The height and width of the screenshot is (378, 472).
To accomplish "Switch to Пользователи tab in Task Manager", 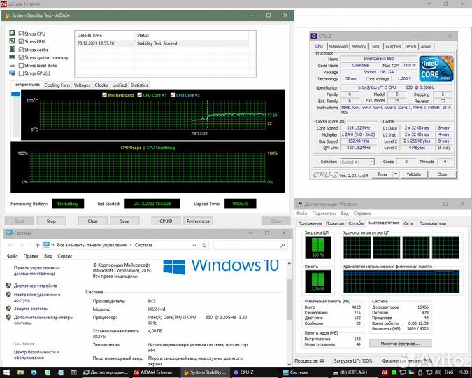I will (433, 223).
